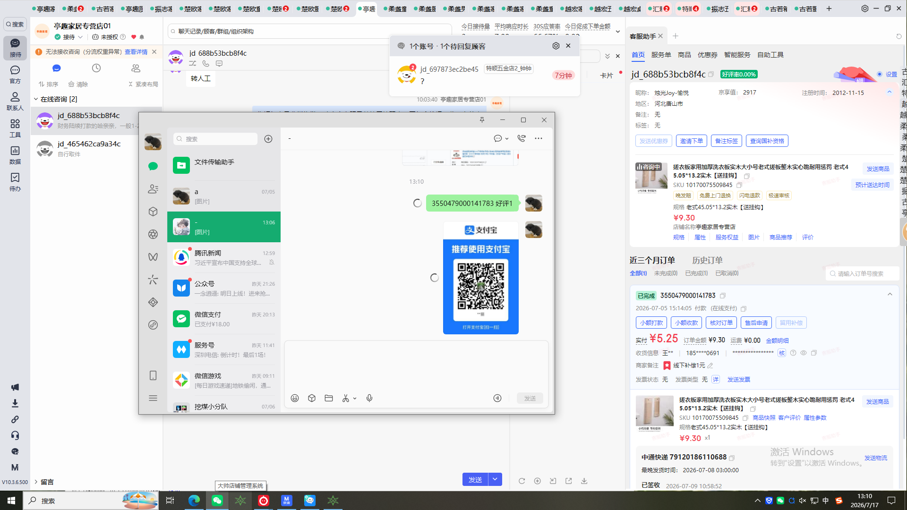Toggle the 紧凑布局 compact layout option
This screenshot has height=510, width=907.
pyautogui.click(x=143, y=85)
